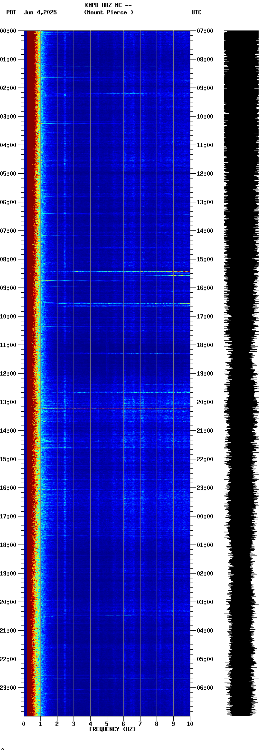
Task: Click the 'PDT' timezone label
Action: pos(11,12)
